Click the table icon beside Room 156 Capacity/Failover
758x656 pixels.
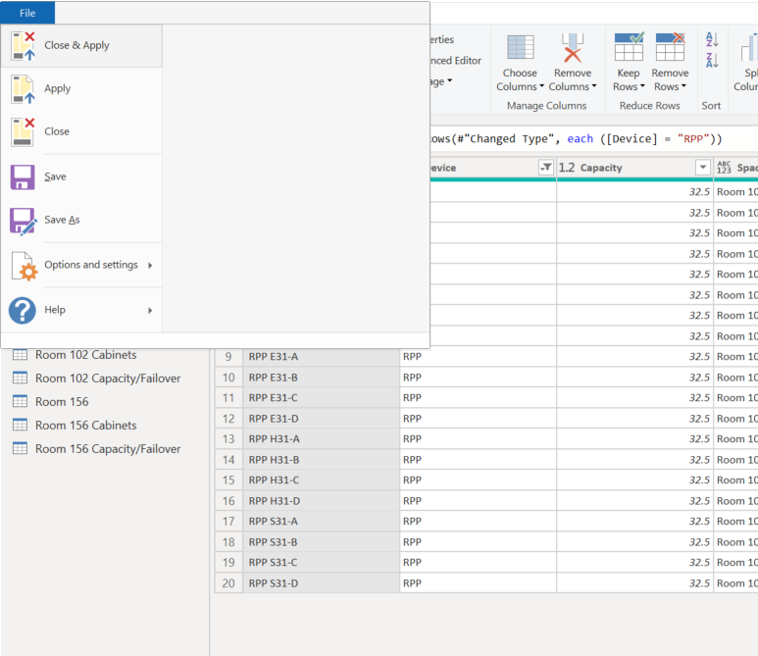tap(20, 449)
